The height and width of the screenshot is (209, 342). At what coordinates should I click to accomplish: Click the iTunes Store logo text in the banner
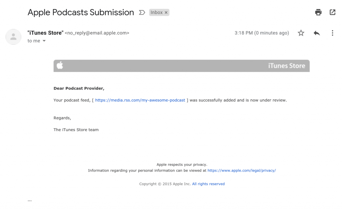point(287,66)
